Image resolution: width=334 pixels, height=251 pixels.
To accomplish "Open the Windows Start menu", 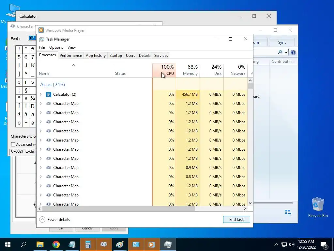I will 8,244.
